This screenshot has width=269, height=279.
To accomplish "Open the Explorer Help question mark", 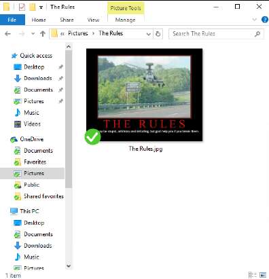I will coord(264,20).
